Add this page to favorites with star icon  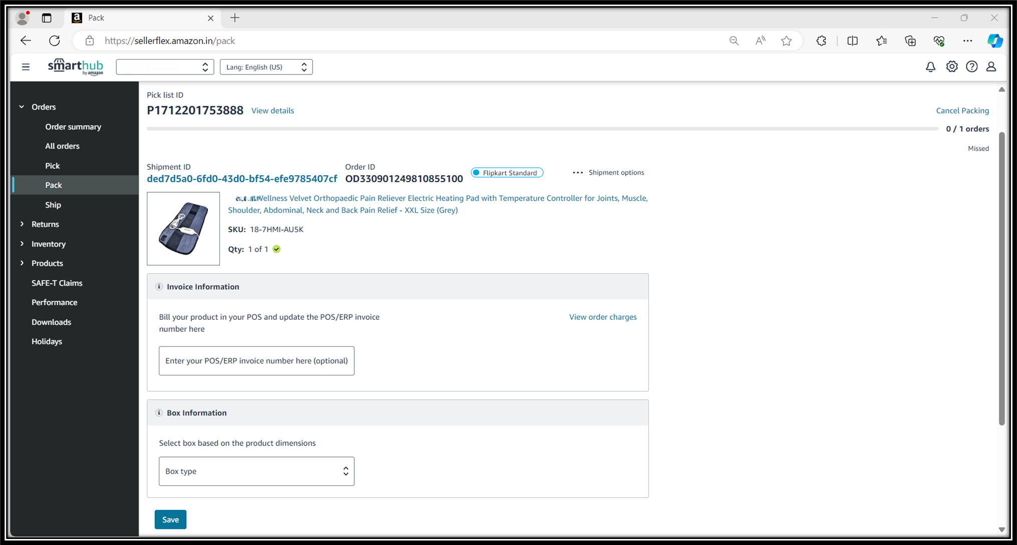(x=787, y=41)
